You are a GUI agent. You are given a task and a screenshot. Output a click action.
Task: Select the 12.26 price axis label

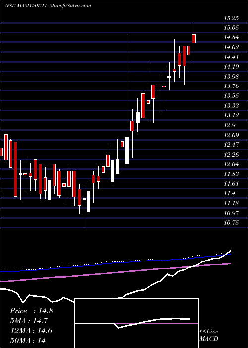[232, 154]
